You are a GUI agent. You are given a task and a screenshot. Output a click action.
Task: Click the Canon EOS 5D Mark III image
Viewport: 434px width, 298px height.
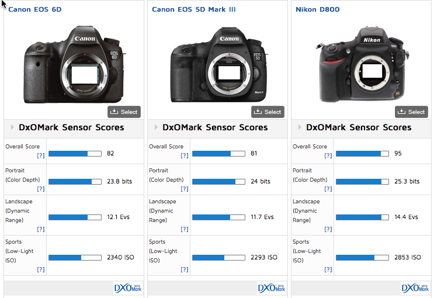(218, 65)
